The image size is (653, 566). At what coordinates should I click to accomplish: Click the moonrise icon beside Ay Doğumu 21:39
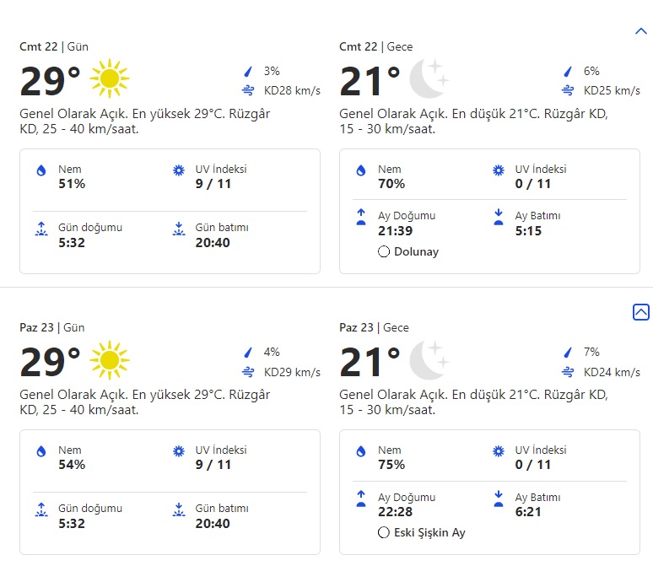(361, 218)
